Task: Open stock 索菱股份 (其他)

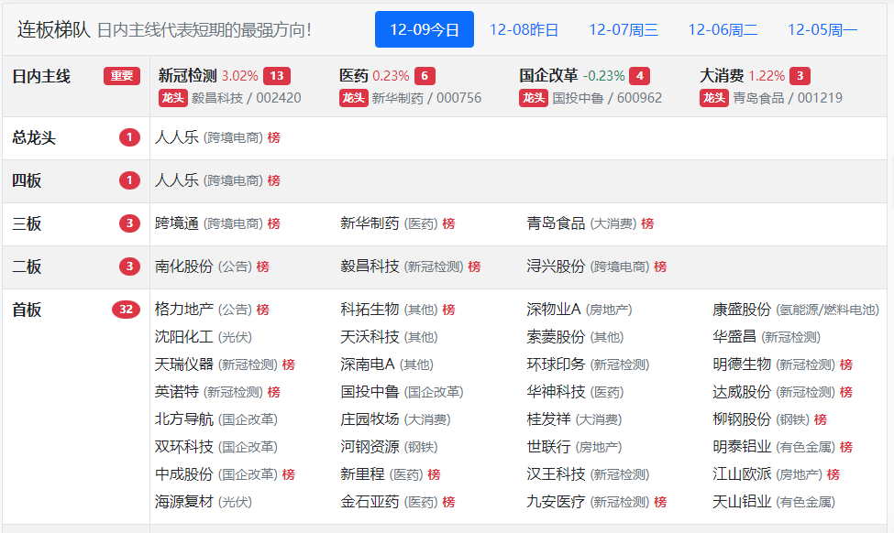Action: (x=556, y=336)
